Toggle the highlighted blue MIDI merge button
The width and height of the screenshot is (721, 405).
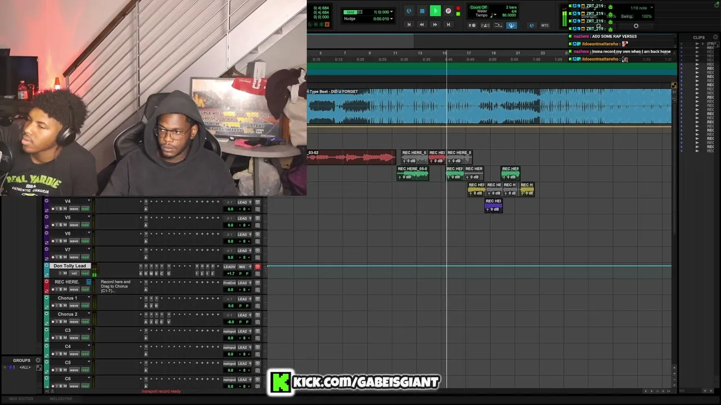point(511,25)
